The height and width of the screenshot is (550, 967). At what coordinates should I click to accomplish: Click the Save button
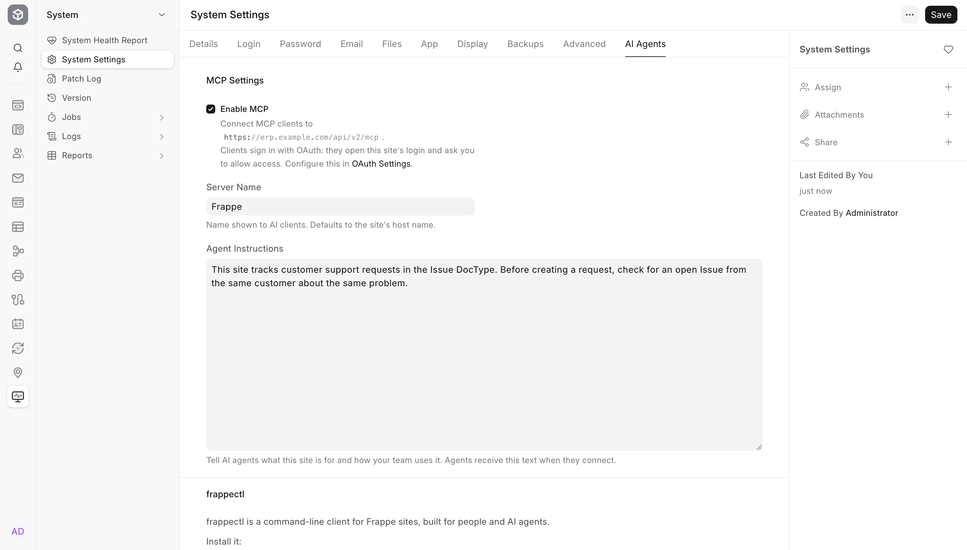pyautogui.click(x=941, y=15)
